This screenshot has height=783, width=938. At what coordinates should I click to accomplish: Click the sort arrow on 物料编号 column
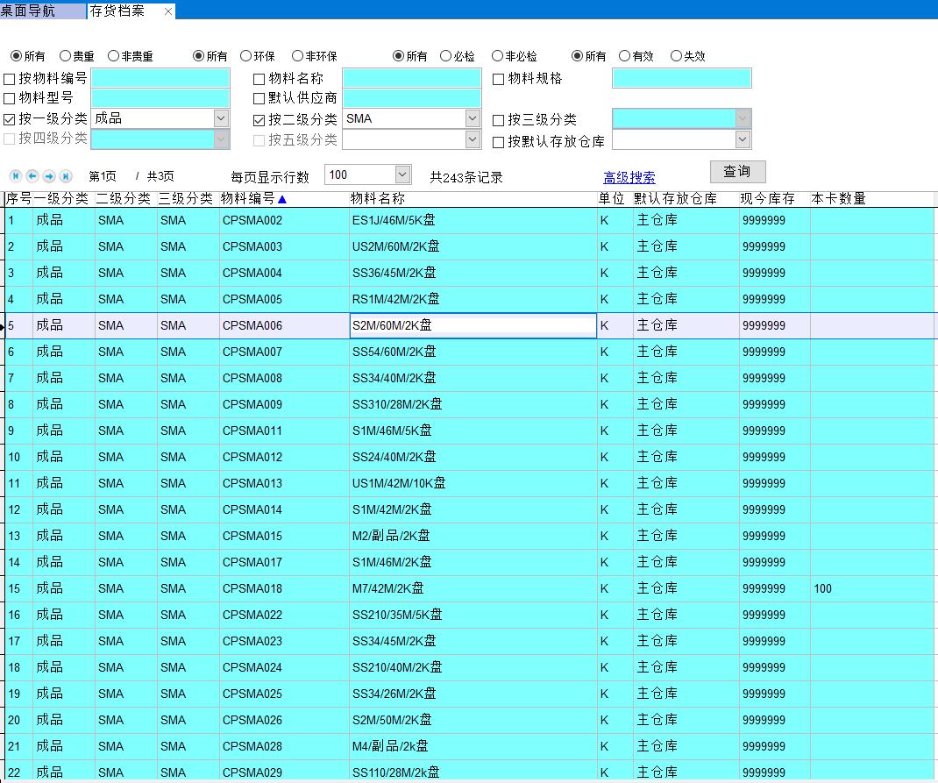282,199
